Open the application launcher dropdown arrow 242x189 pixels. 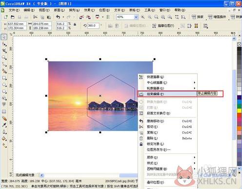[103, 17]
